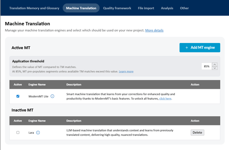Click the Engine Name header in Inactive MT table
The height and width of the screenshot is (150, 229).
pyautogui.click(x=37, y=121)
